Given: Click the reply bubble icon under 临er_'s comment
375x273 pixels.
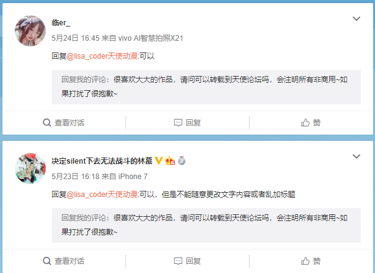Looking at the screenshot, I should pyautogui.click(x=178, y=123).
